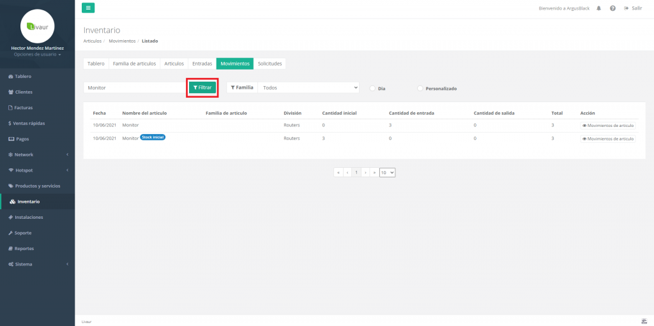The height and width of the screenshot is (326, 654).
Task: Click the Fecha column header
Action: click(x=99, y=113)
